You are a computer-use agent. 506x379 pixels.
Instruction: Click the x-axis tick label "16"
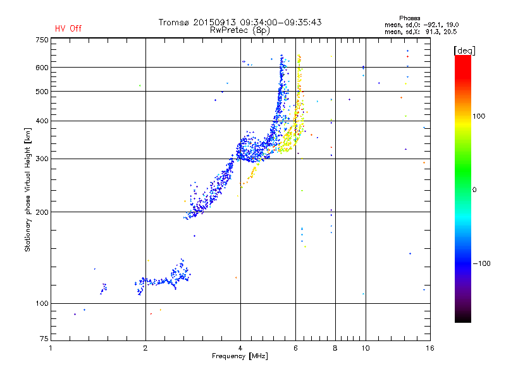pyautogui.click(x=430, y=348)
